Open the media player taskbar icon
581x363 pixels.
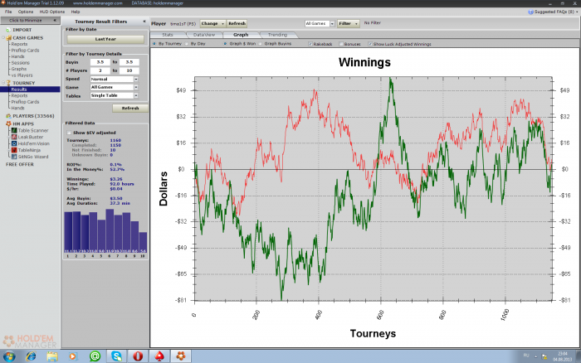(73, 356)
